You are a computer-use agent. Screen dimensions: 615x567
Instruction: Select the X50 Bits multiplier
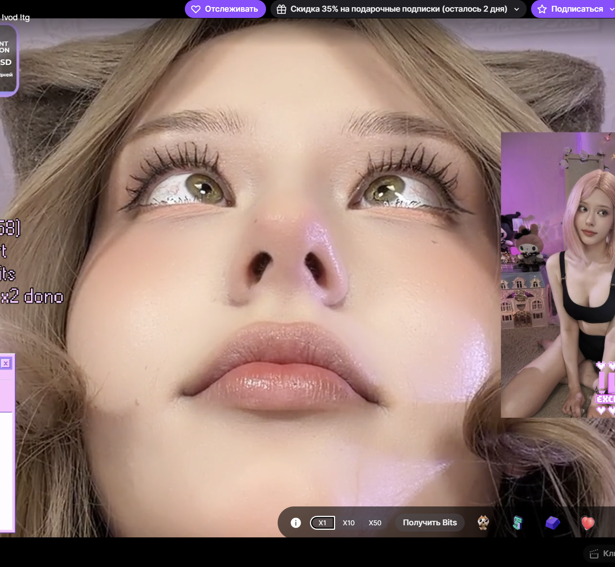375,523
